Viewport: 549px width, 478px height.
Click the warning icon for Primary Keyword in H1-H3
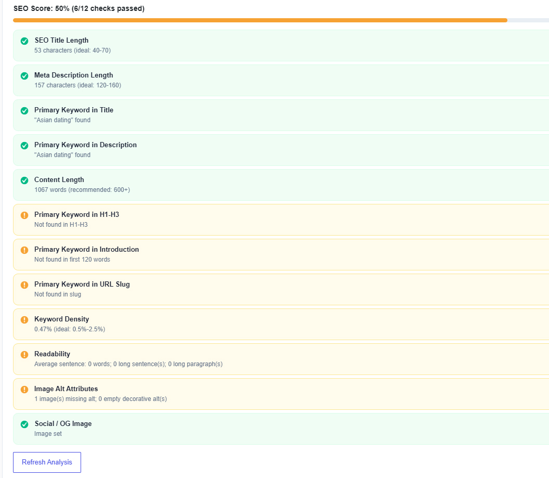pos(24,215)
